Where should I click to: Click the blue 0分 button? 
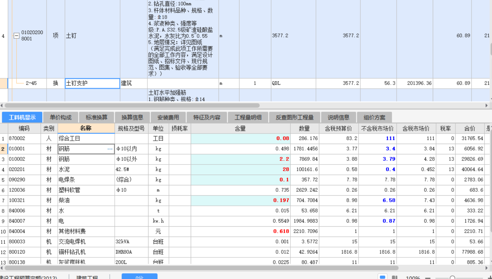[139, 277]
